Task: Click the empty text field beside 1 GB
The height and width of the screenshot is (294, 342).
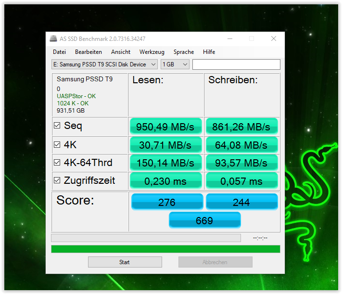Action: coord(236,64)
